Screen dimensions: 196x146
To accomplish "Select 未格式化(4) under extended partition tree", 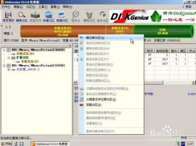I will point(30,61).
